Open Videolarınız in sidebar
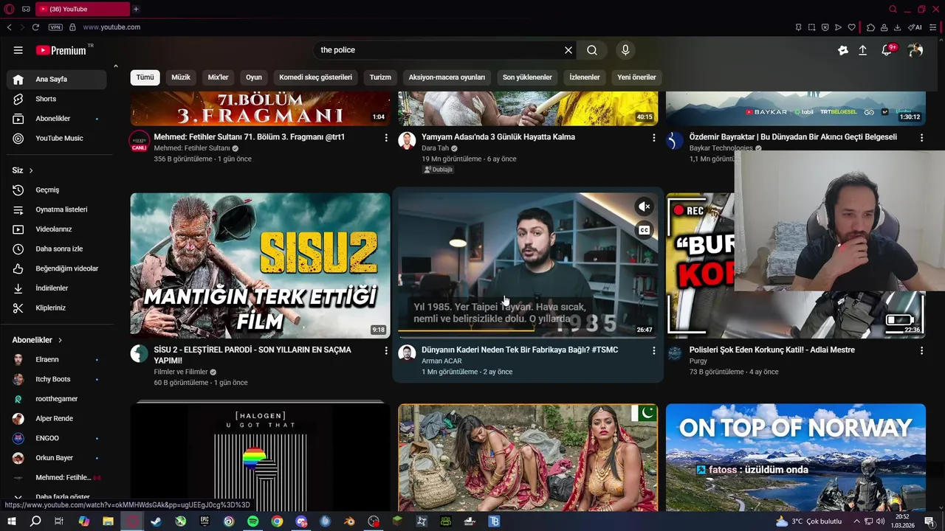945x531 pixels. [x=56, y=229]
